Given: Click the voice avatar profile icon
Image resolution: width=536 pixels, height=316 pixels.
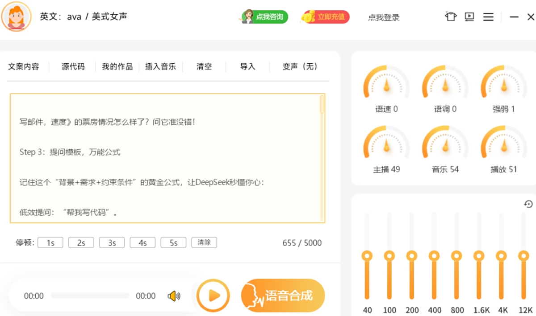Looking at the screenshot, I should tap(17, 16).
